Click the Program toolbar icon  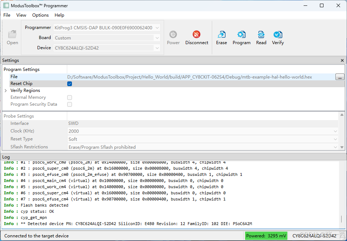[241, 34]
